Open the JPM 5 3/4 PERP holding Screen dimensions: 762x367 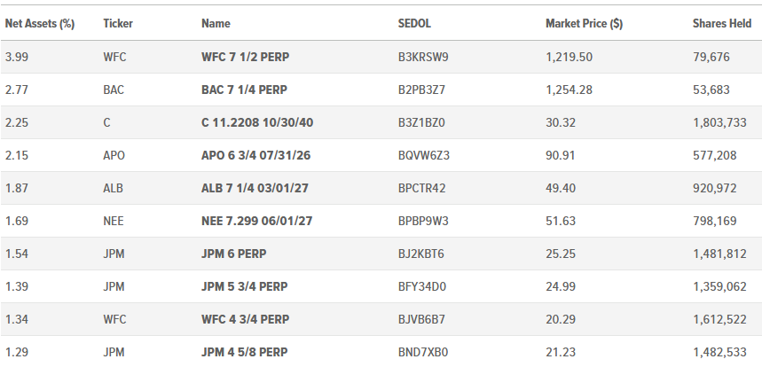tap(245, 287)
